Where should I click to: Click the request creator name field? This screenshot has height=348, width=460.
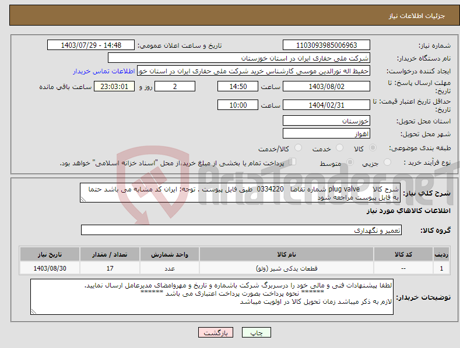click(x=254, y=71)
